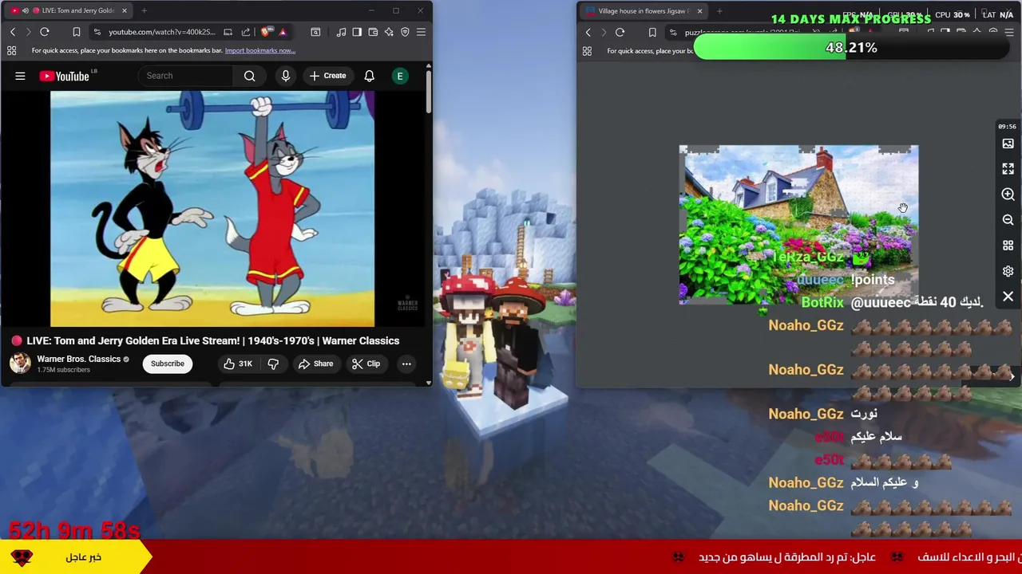The image size is (1022, 574).
Task: Open Brave main menu in puzzle window
Action: (1009, 33)
